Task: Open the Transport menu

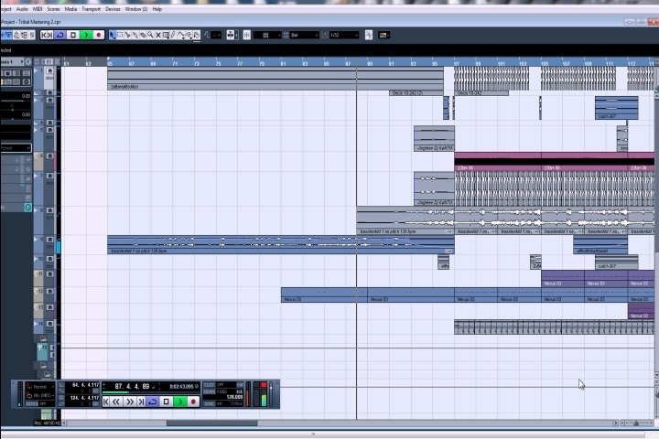Action: [91, 9]
